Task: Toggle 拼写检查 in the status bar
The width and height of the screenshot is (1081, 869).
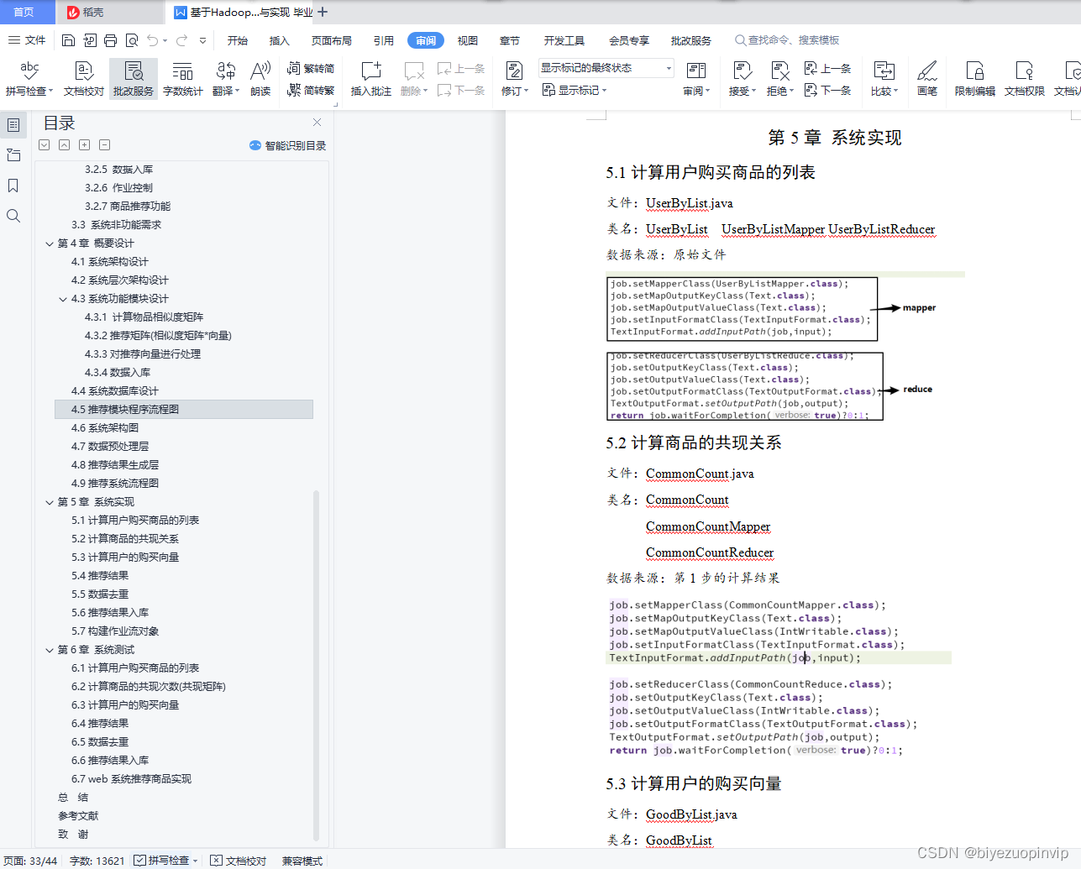Action: 166,861
